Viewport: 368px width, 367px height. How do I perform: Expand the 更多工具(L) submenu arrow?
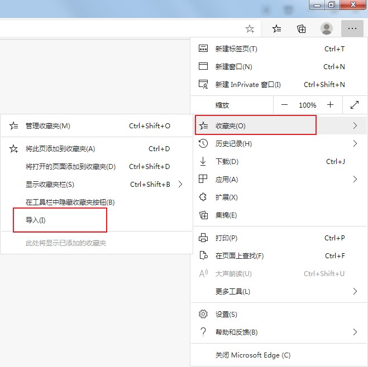[x=355, y=291]
